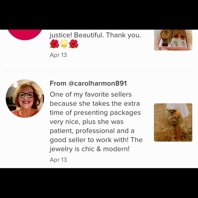View carolharmon891's profile picture
Viewport: 198px width, 198px height.
25,99
